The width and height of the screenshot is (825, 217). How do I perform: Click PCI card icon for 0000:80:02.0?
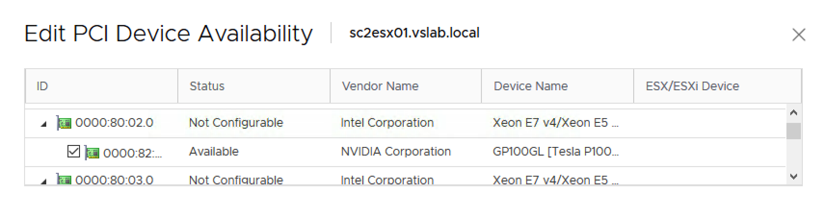64,123
